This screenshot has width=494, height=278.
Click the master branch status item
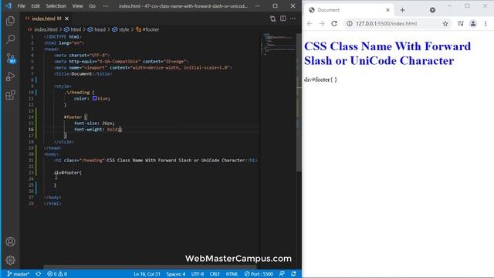coord(19,274)
